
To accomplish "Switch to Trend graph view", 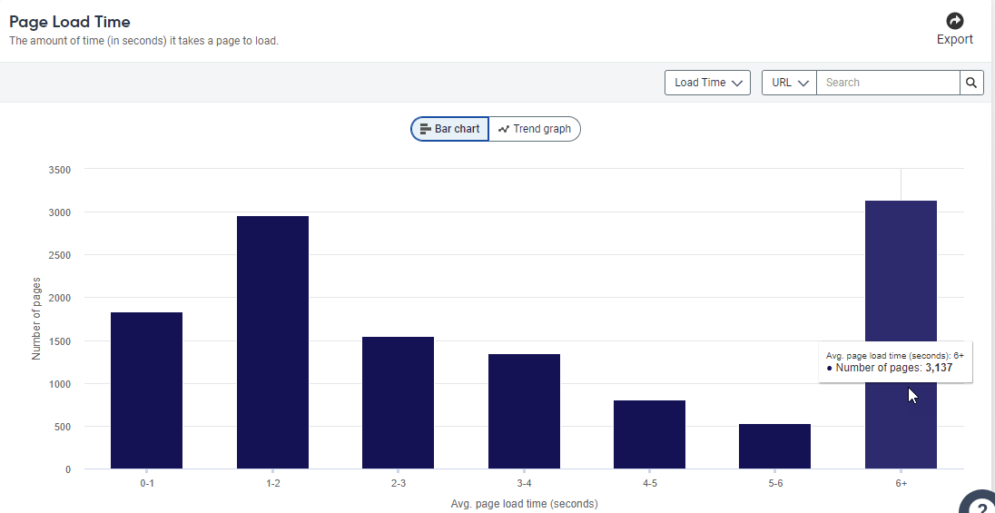I will tap(535, 129).
